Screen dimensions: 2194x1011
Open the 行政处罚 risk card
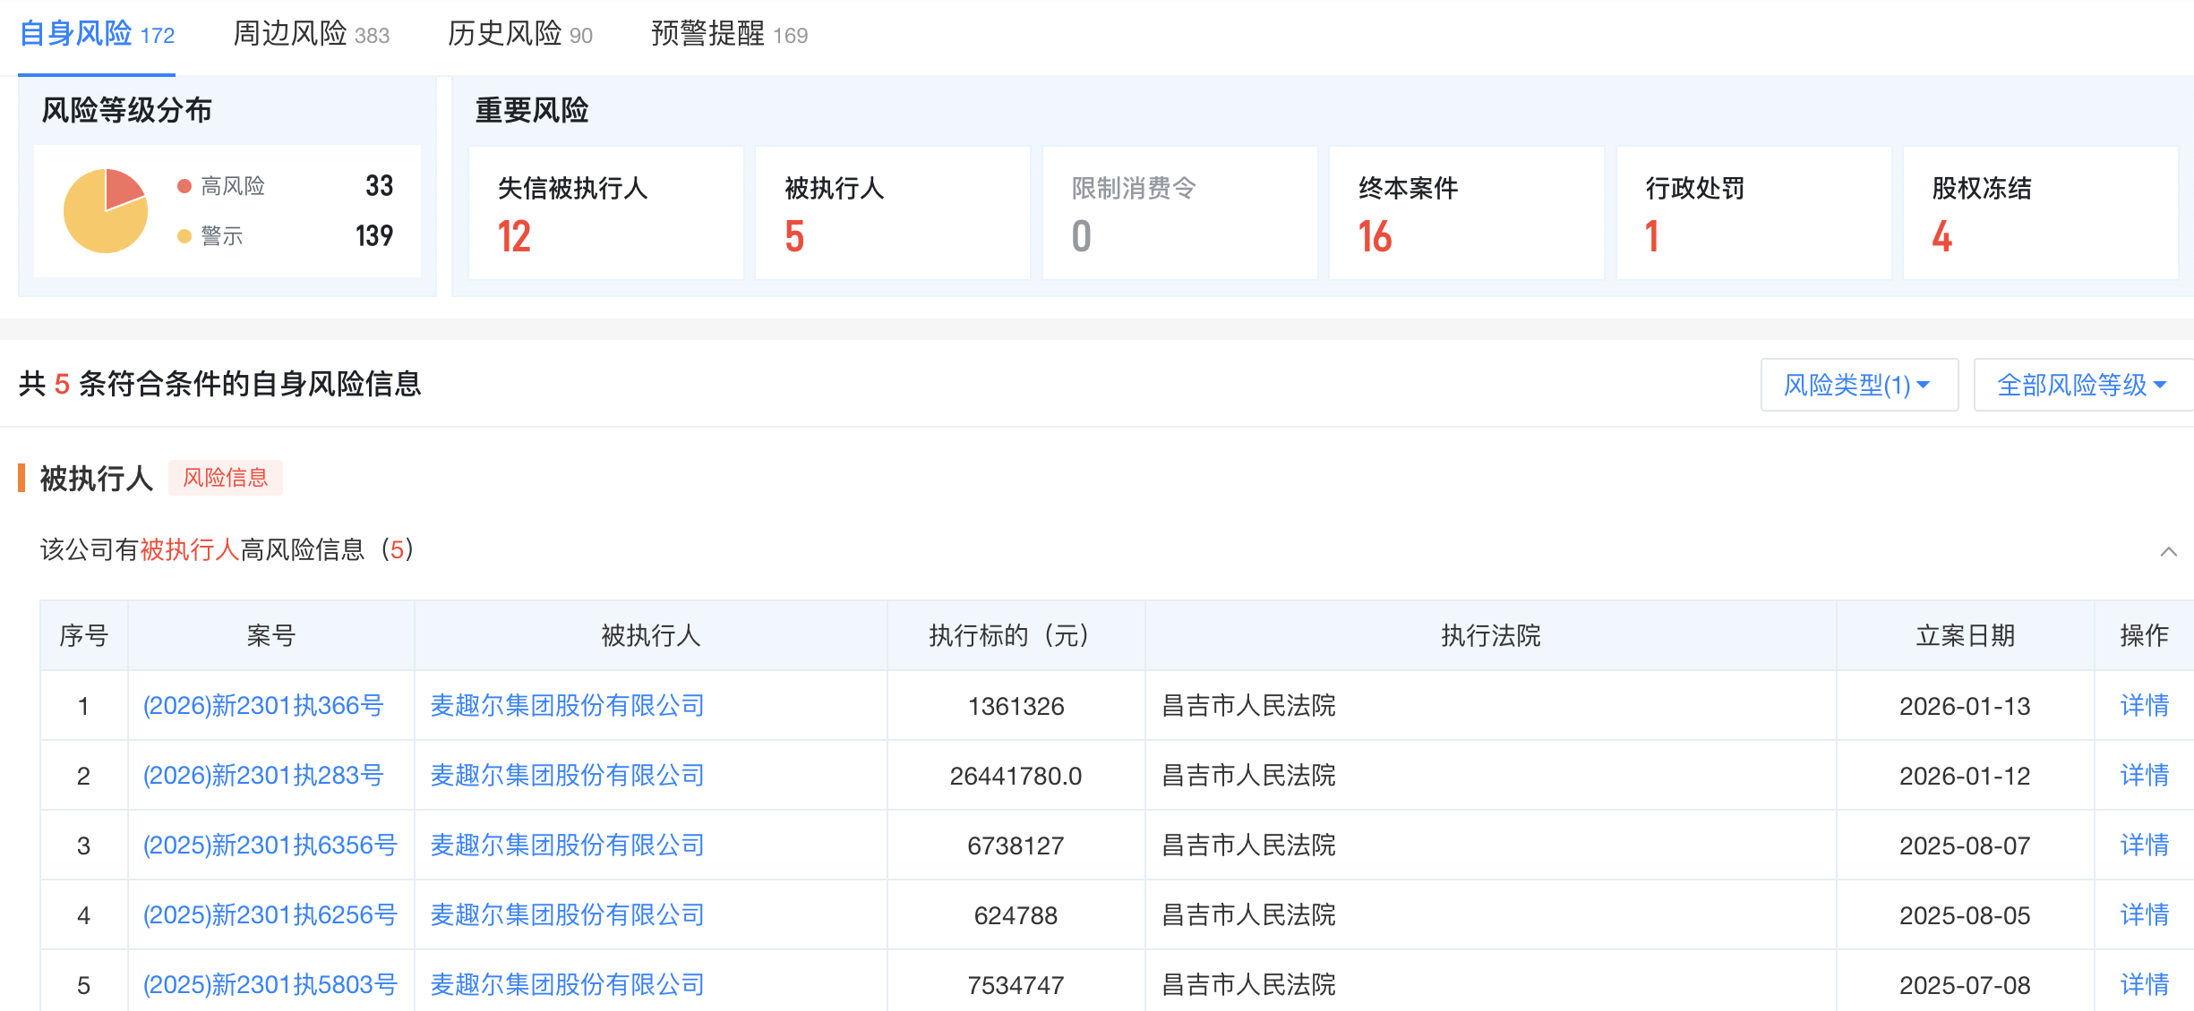tap(1753, 213)
